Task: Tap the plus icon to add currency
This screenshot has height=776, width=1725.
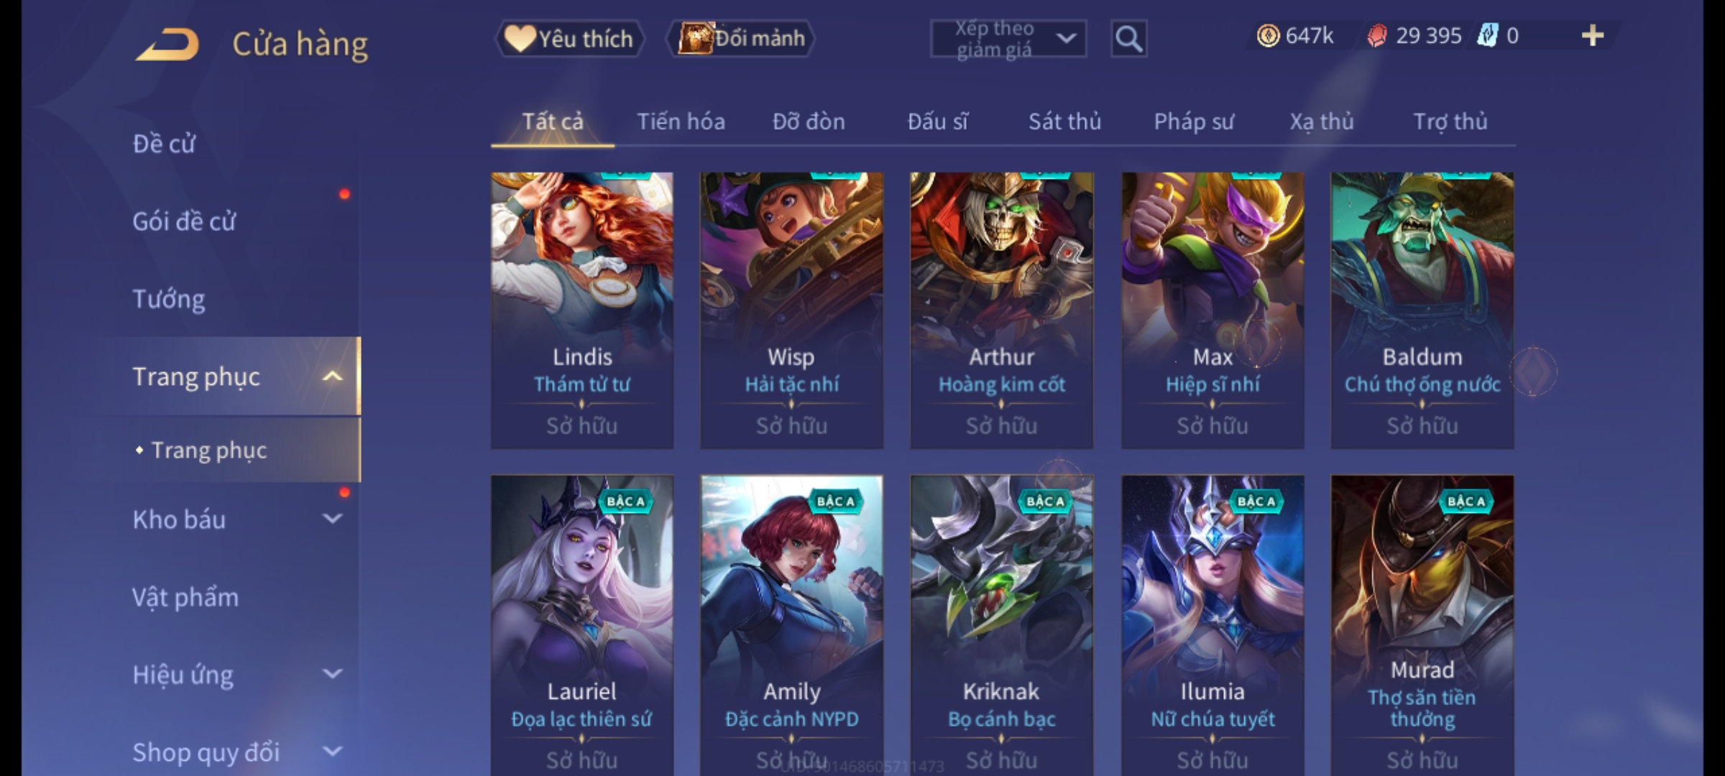Action: pyautogui.click(x=1593, y=35)
